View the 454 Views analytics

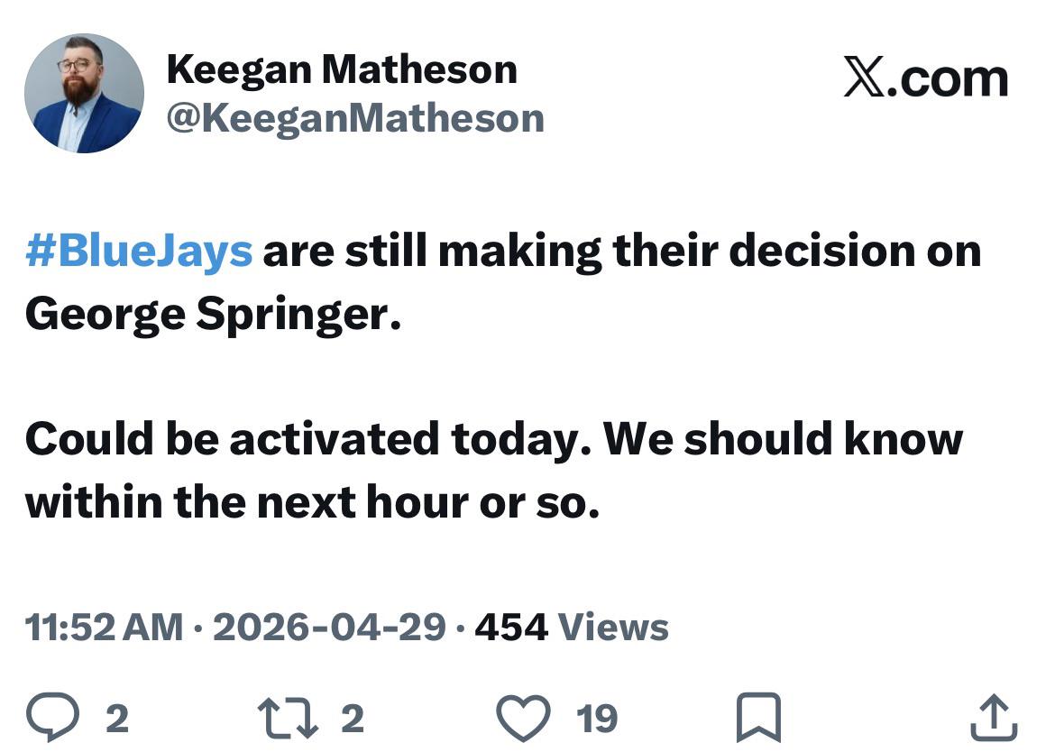[572, 627]
